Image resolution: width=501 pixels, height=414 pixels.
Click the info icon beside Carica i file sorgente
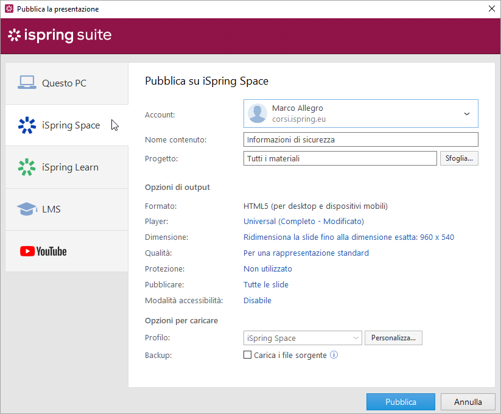point(334,355)
